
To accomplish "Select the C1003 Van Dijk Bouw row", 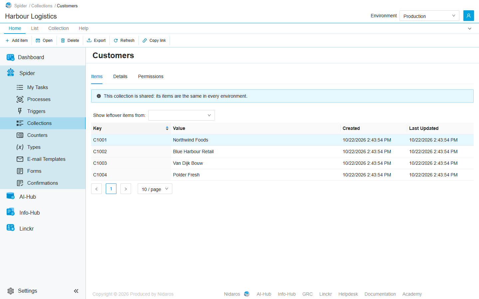I will [x=282, y=163].
